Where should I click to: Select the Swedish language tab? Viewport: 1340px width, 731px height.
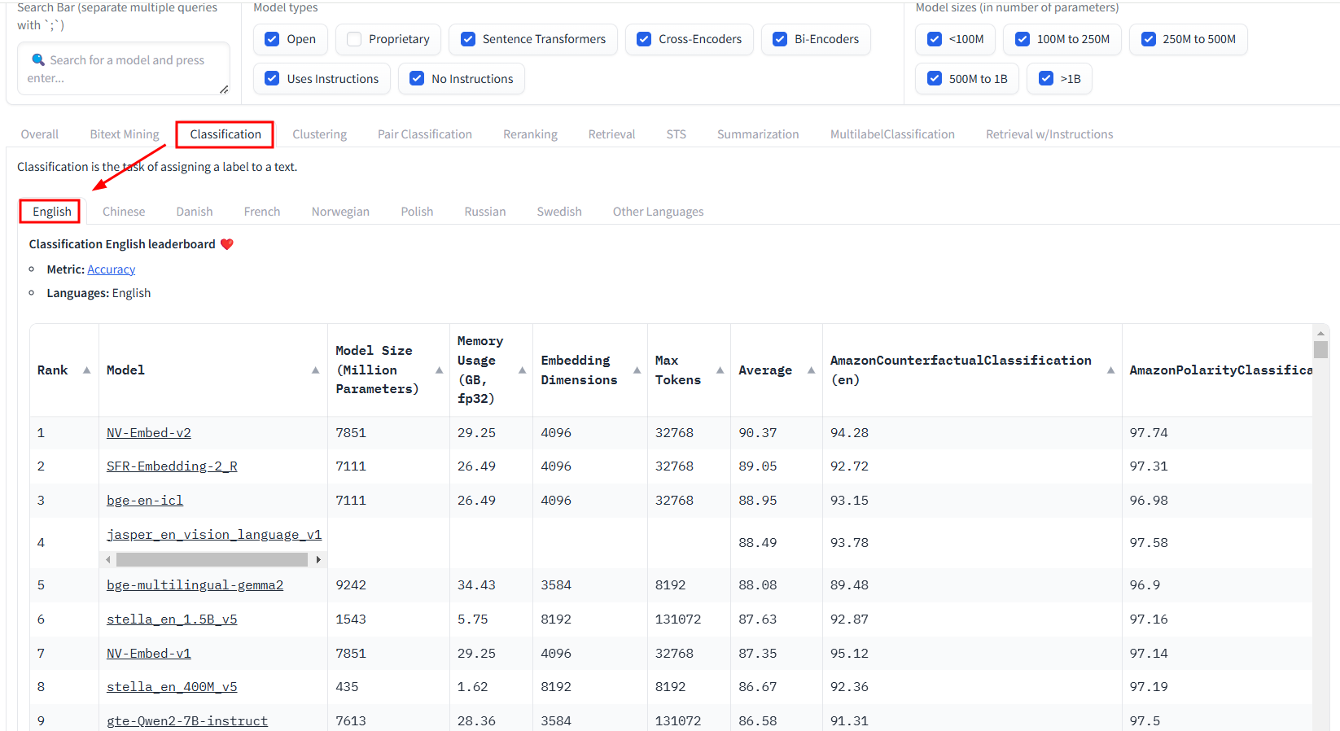(x=559, y=212)
